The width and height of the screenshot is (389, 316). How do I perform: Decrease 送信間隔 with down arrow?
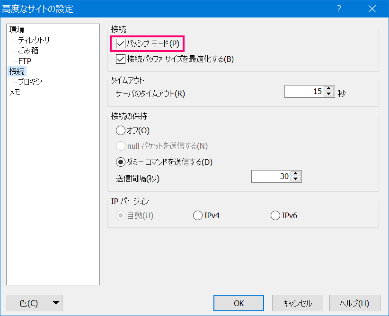pos(296,179)
